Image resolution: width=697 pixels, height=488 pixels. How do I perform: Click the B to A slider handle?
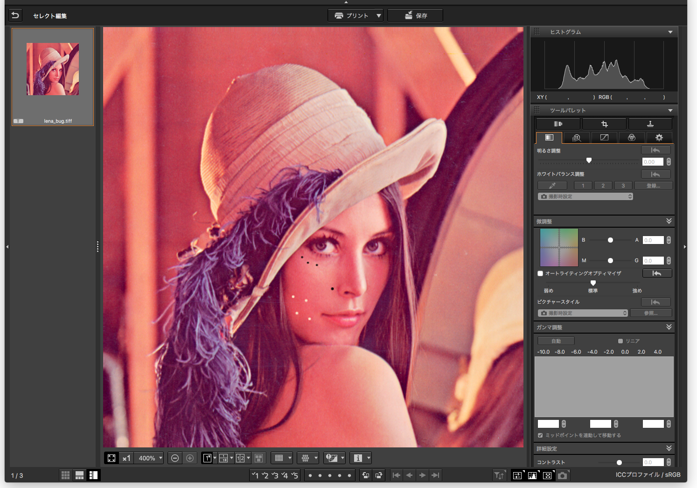click(610, 240)
